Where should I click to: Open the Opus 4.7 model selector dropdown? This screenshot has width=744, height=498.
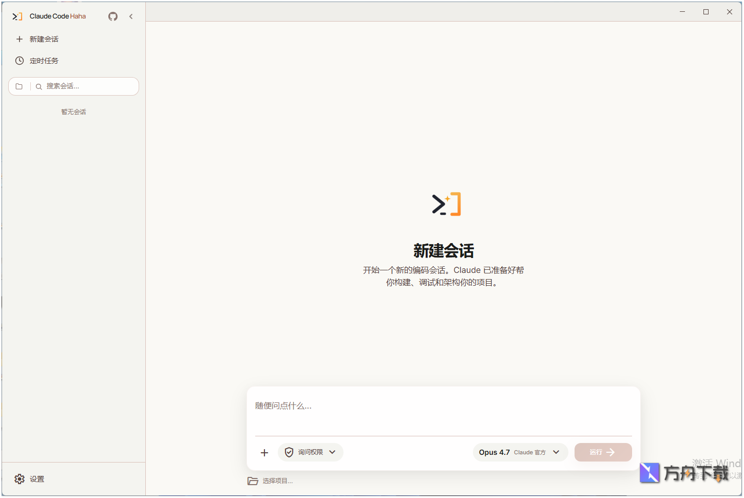coord(520,452)
